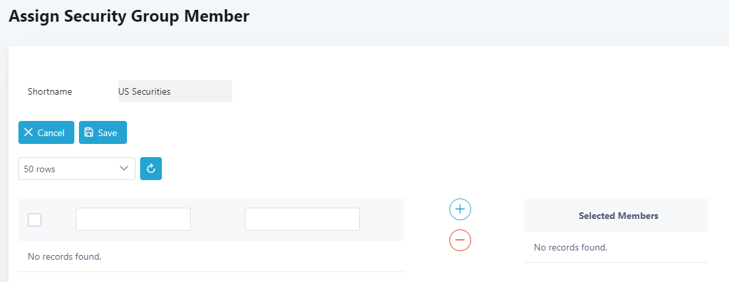This screenshot has height=282, width=729.
Task: Focus the first column filter input
Action: [x=133, y=220]
